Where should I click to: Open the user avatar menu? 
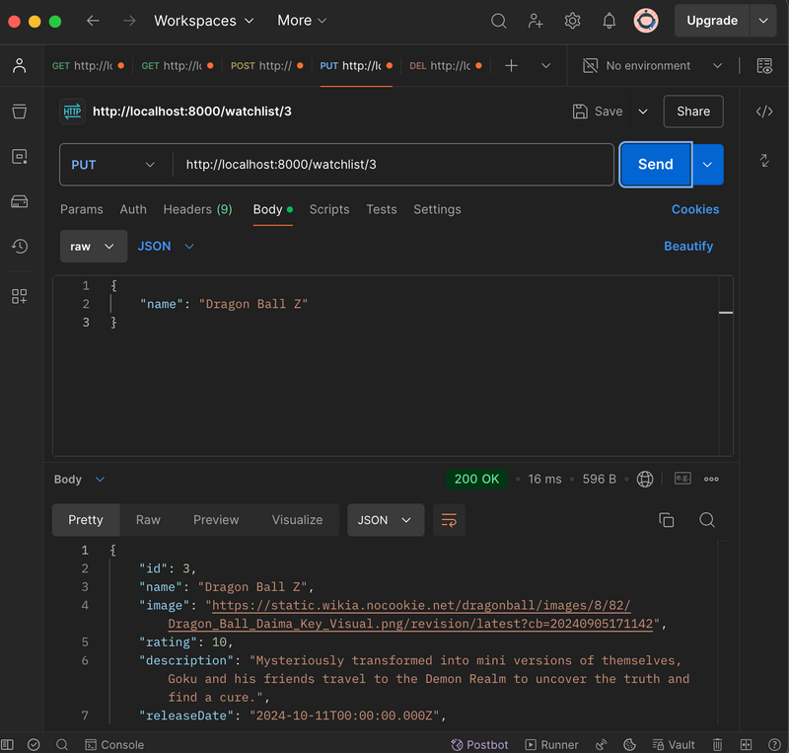(646, 21)
